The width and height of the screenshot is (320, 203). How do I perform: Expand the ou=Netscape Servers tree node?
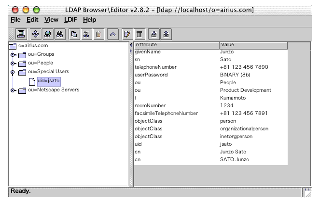pos(13,90)
